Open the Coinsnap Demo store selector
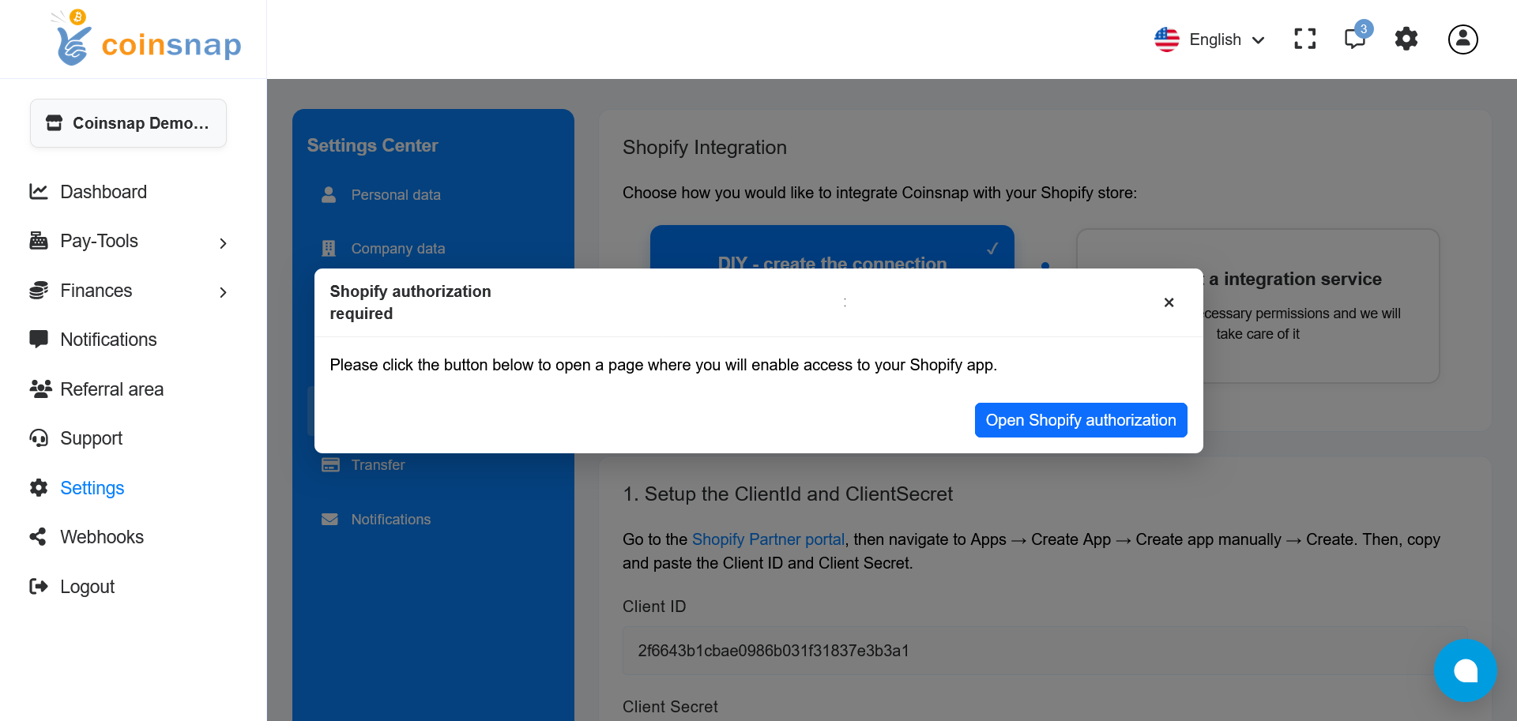This screenshot has height=721, width=1517. (x=128, y=123)
